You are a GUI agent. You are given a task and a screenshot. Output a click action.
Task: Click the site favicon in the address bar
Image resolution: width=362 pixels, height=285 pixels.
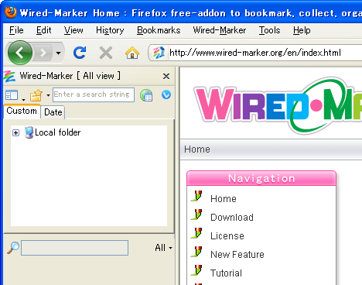pyautogui.click(x=159, y=53)
